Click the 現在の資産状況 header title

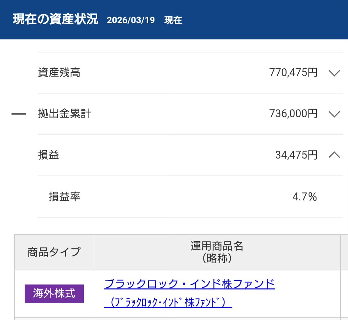[55, 19]
